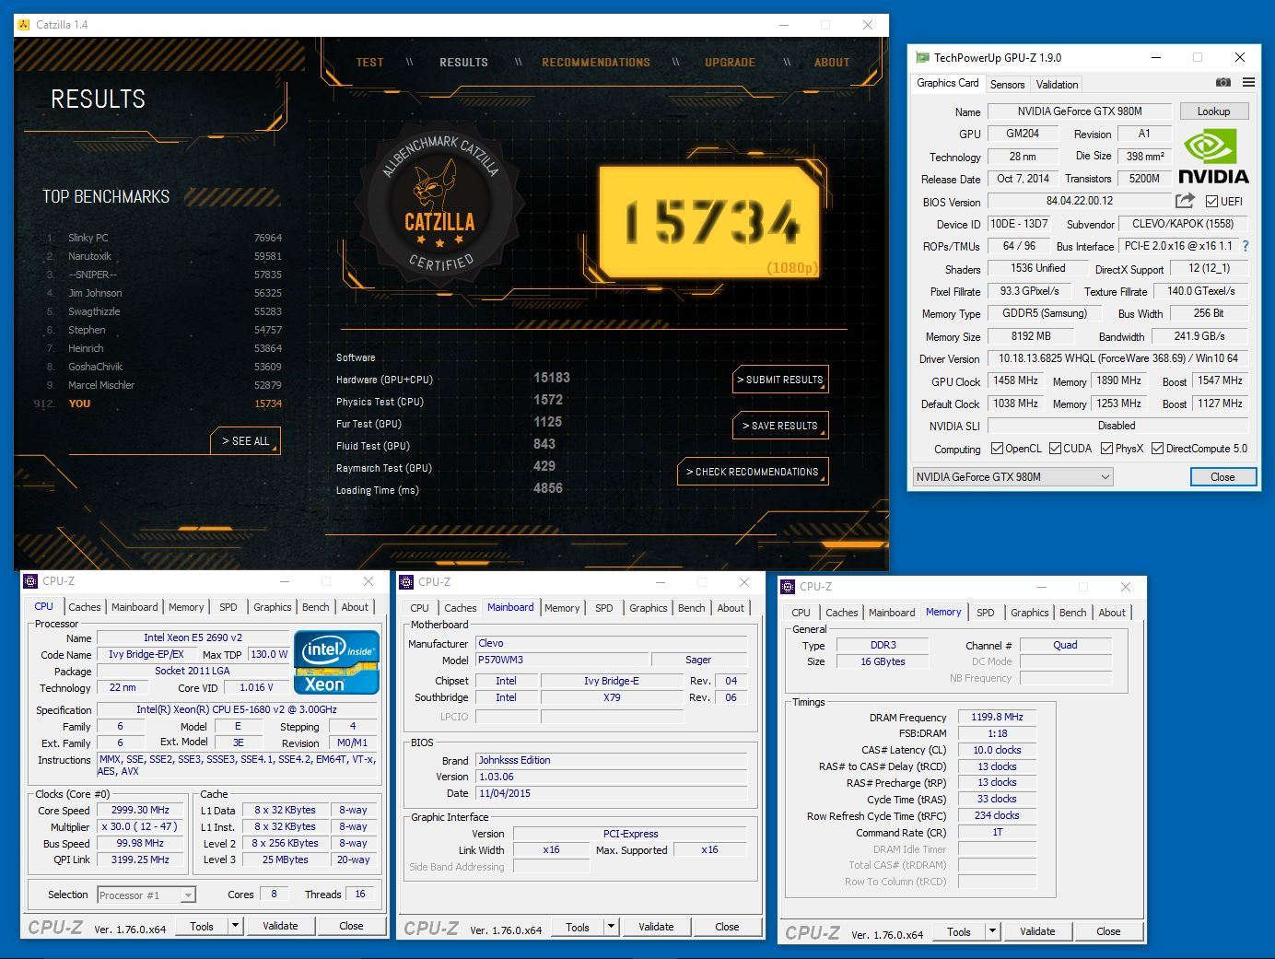Click Validate in Memory CPU-Z window

pos(1037,931)
